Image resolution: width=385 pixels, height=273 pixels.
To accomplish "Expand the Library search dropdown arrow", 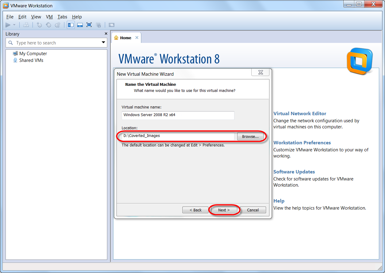I will click(104, 43).
